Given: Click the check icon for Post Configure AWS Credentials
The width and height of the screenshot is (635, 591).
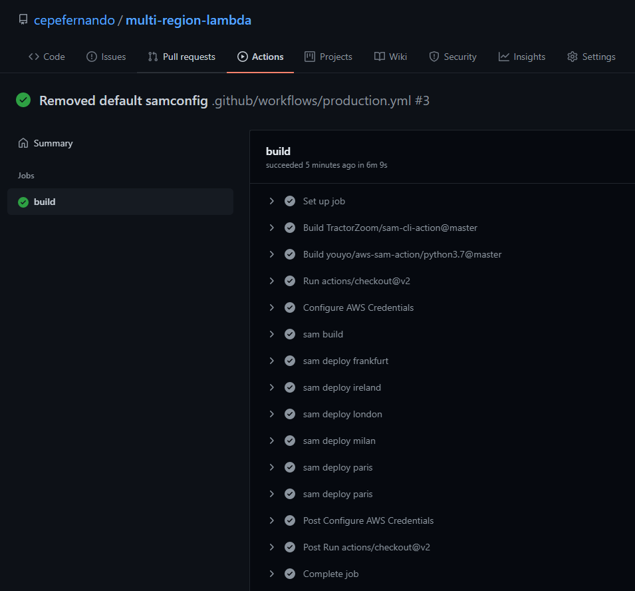Looking at the screenshot, I should point(290,520).
